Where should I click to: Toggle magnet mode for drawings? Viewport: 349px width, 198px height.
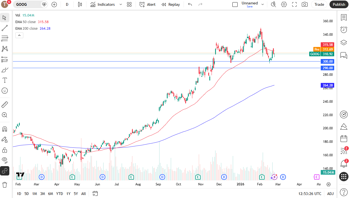tap(5, 129)
